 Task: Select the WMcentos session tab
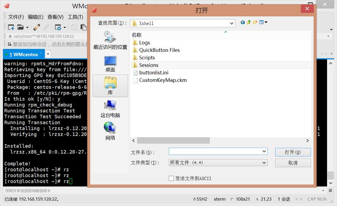pos(24,54)
